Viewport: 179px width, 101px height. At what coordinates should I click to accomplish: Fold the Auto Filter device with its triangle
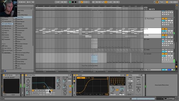(x=28, y=75)
